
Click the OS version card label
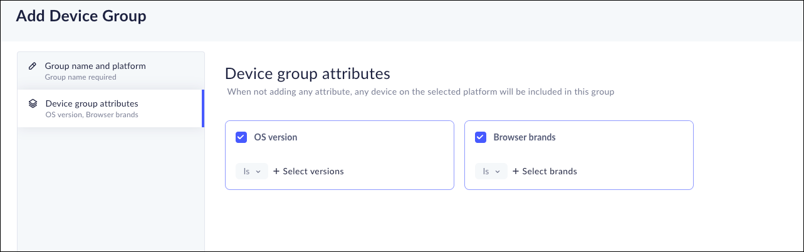[275, 137]
